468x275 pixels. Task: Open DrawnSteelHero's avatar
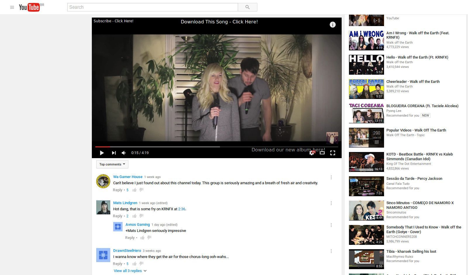click(103, 255)
